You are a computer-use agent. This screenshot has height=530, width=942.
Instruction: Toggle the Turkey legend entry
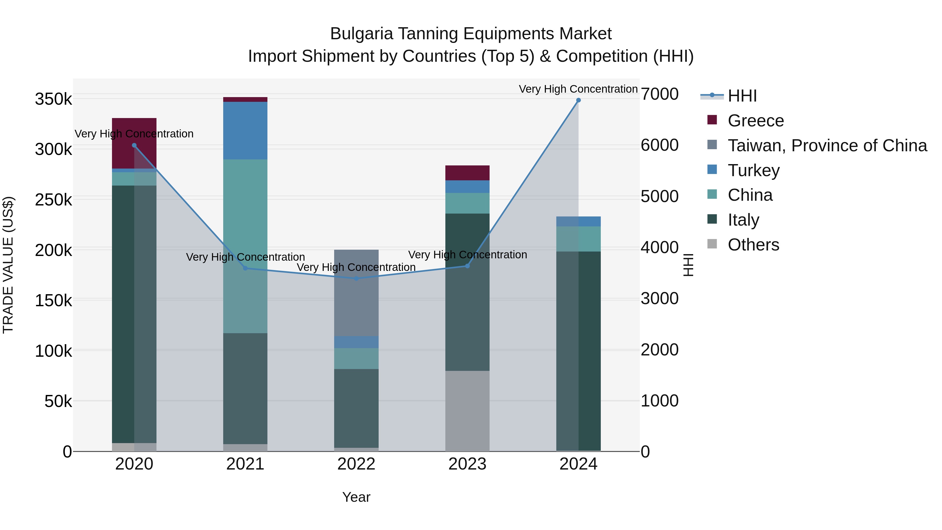(743, 170)
